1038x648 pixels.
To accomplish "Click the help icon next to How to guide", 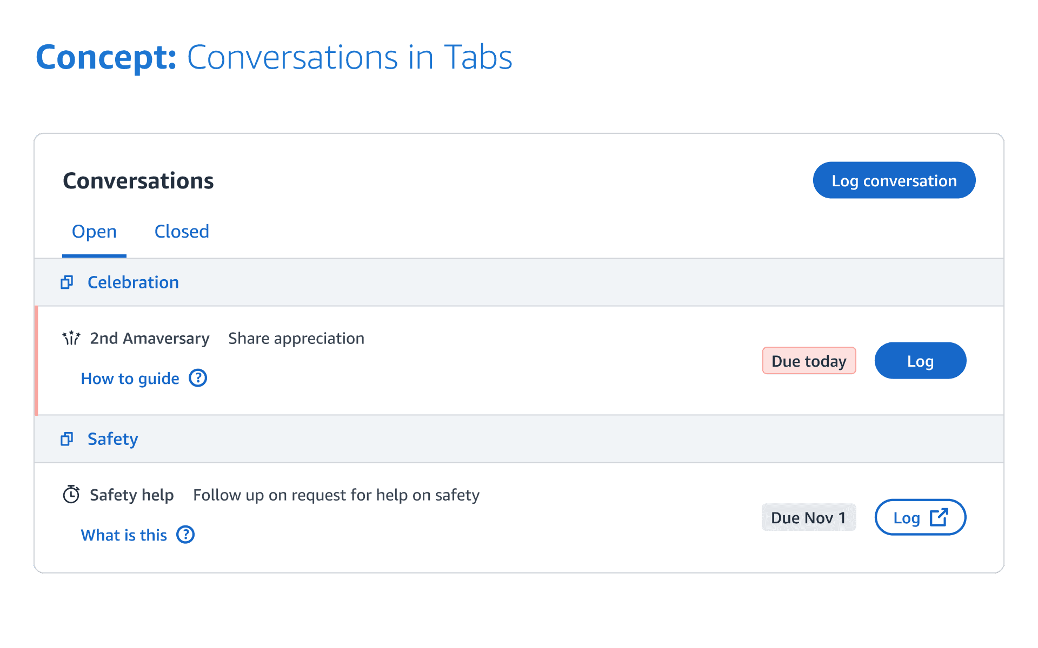I will pos(198,378).
